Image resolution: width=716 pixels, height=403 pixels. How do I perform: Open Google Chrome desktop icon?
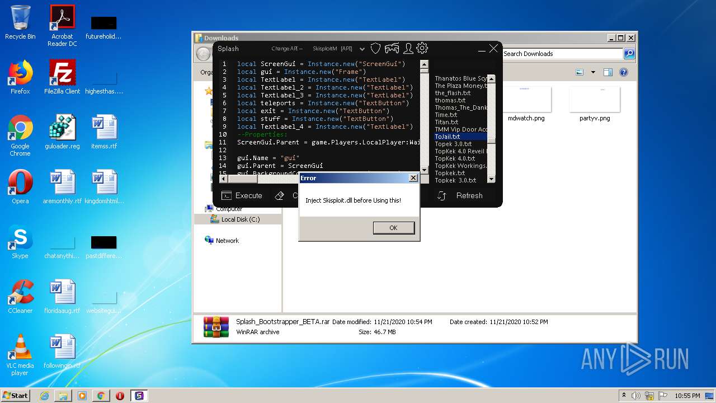pyautogui.click(x=20, y=135)
